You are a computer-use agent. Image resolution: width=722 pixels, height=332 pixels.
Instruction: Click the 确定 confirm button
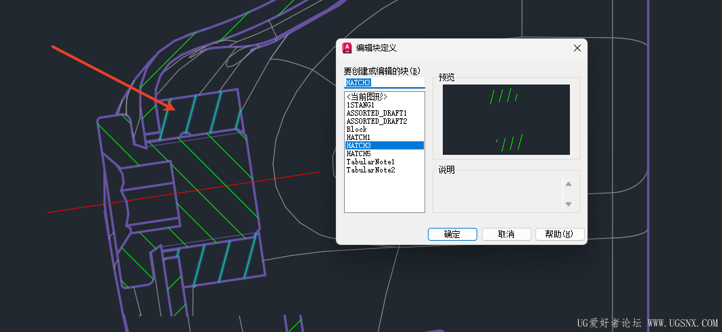click(x=452, y=234)
